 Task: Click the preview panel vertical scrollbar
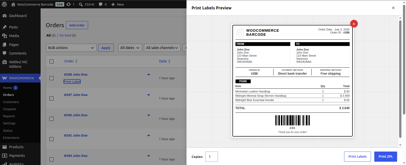point(400,79)
